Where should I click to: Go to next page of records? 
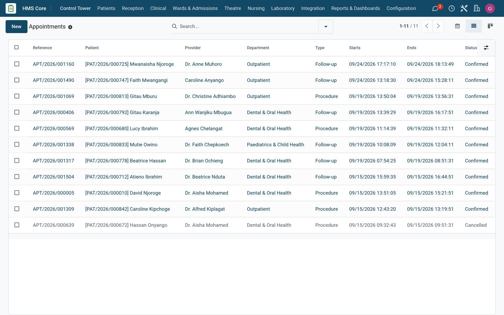438,26
